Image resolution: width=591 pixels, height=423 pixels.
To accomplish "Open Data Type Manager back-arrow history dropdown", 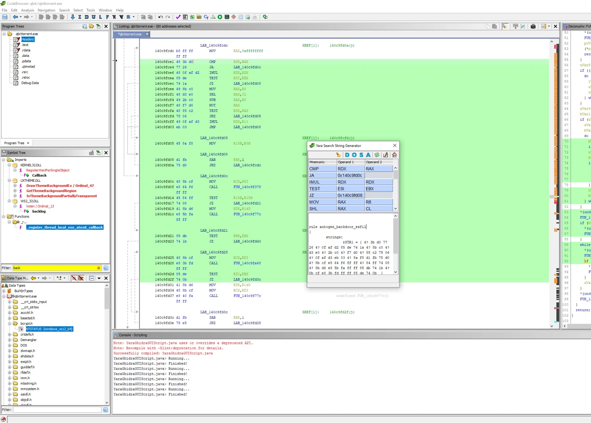I will pyautogui.click(x=38, y=278).
